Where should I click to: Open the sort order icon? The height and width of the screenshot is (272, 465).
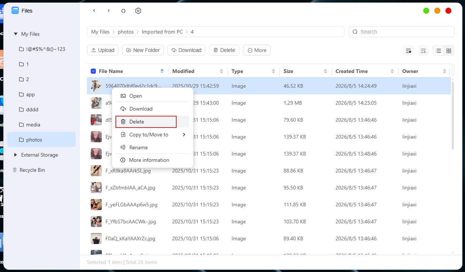coord(423,50)
